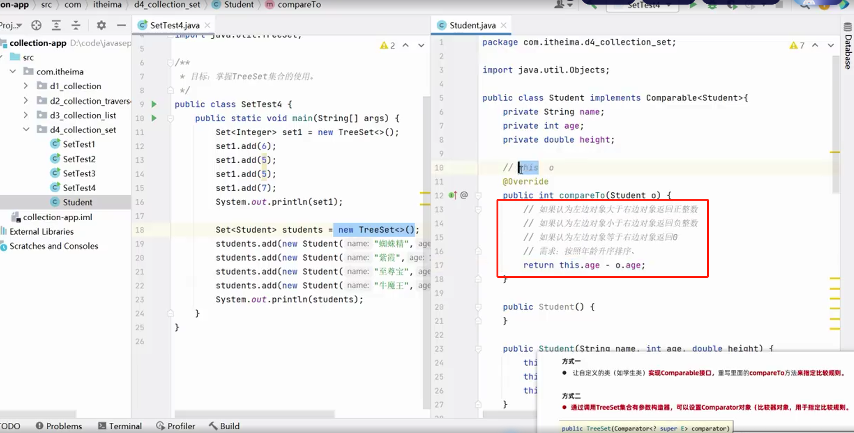Viewport: 854px width, 433px height.
Task: Go to next highlighted problem in SetTest4 editor
Action: (x=421, y=45)
